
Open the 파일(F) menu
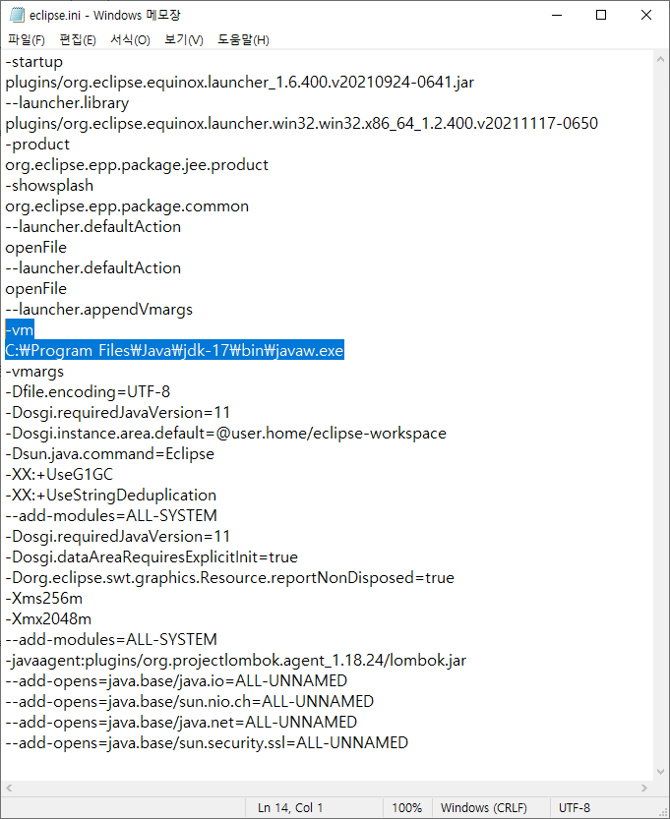click(x=27, y=39)
